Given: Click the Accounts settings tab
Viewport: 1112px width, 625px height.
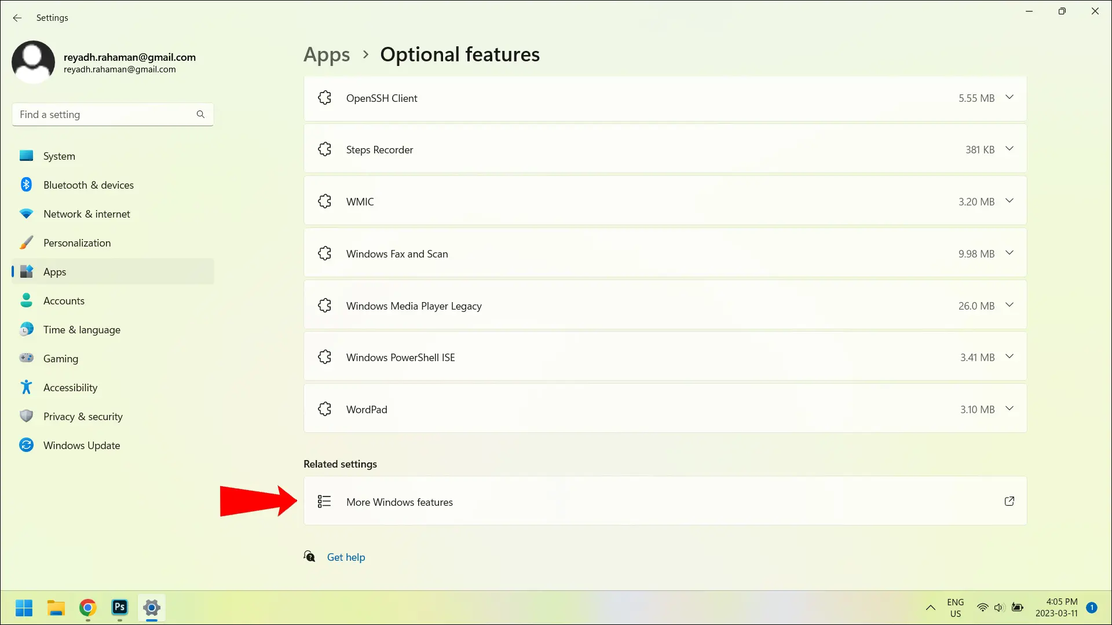Looking at the screenshot, I should pos(64,301).
